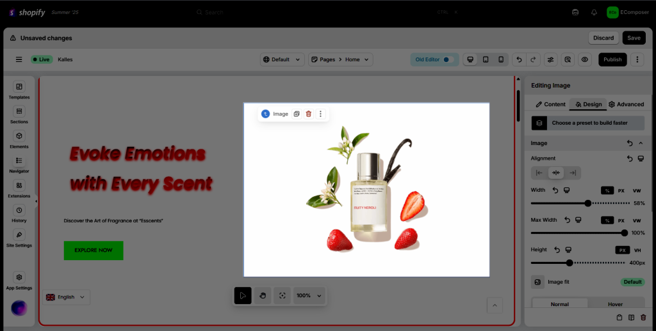Screen dimensions: 656x331
Task: Open the Pages > Home dropdown
Action: click(341, 59)
